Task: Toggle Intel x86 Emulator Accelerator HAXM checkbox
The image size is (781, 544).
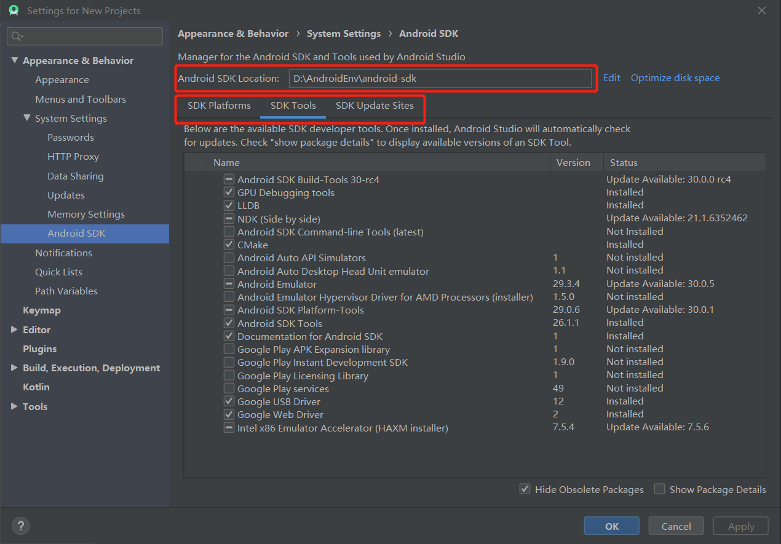Action: pyautogui.click(x=229, y=428)
